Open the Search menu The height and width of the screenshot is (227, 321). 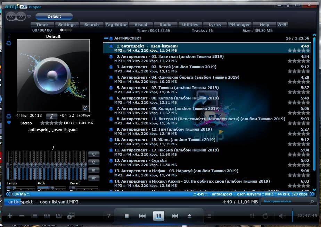[91, 25]
